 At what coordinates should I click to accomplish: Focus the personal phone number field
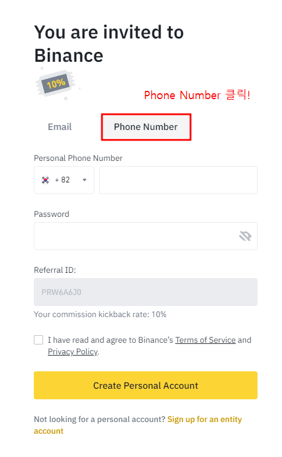(x=178, y=180)
